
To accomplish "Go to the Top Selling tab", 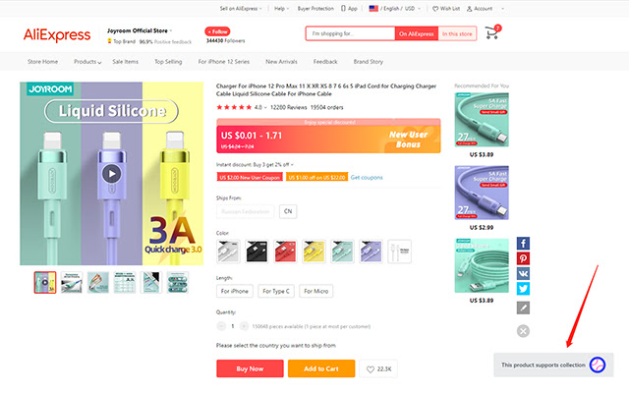I will 168,61.
